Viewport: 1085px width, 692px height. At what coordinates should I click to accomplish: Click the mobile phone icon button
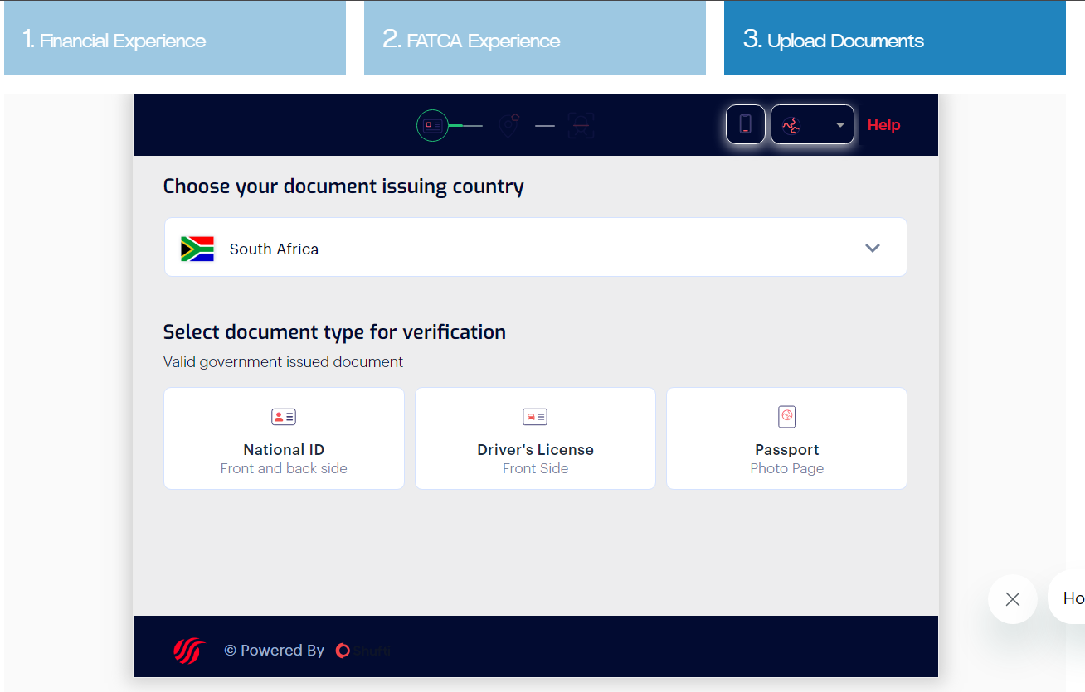click(745, 124)
